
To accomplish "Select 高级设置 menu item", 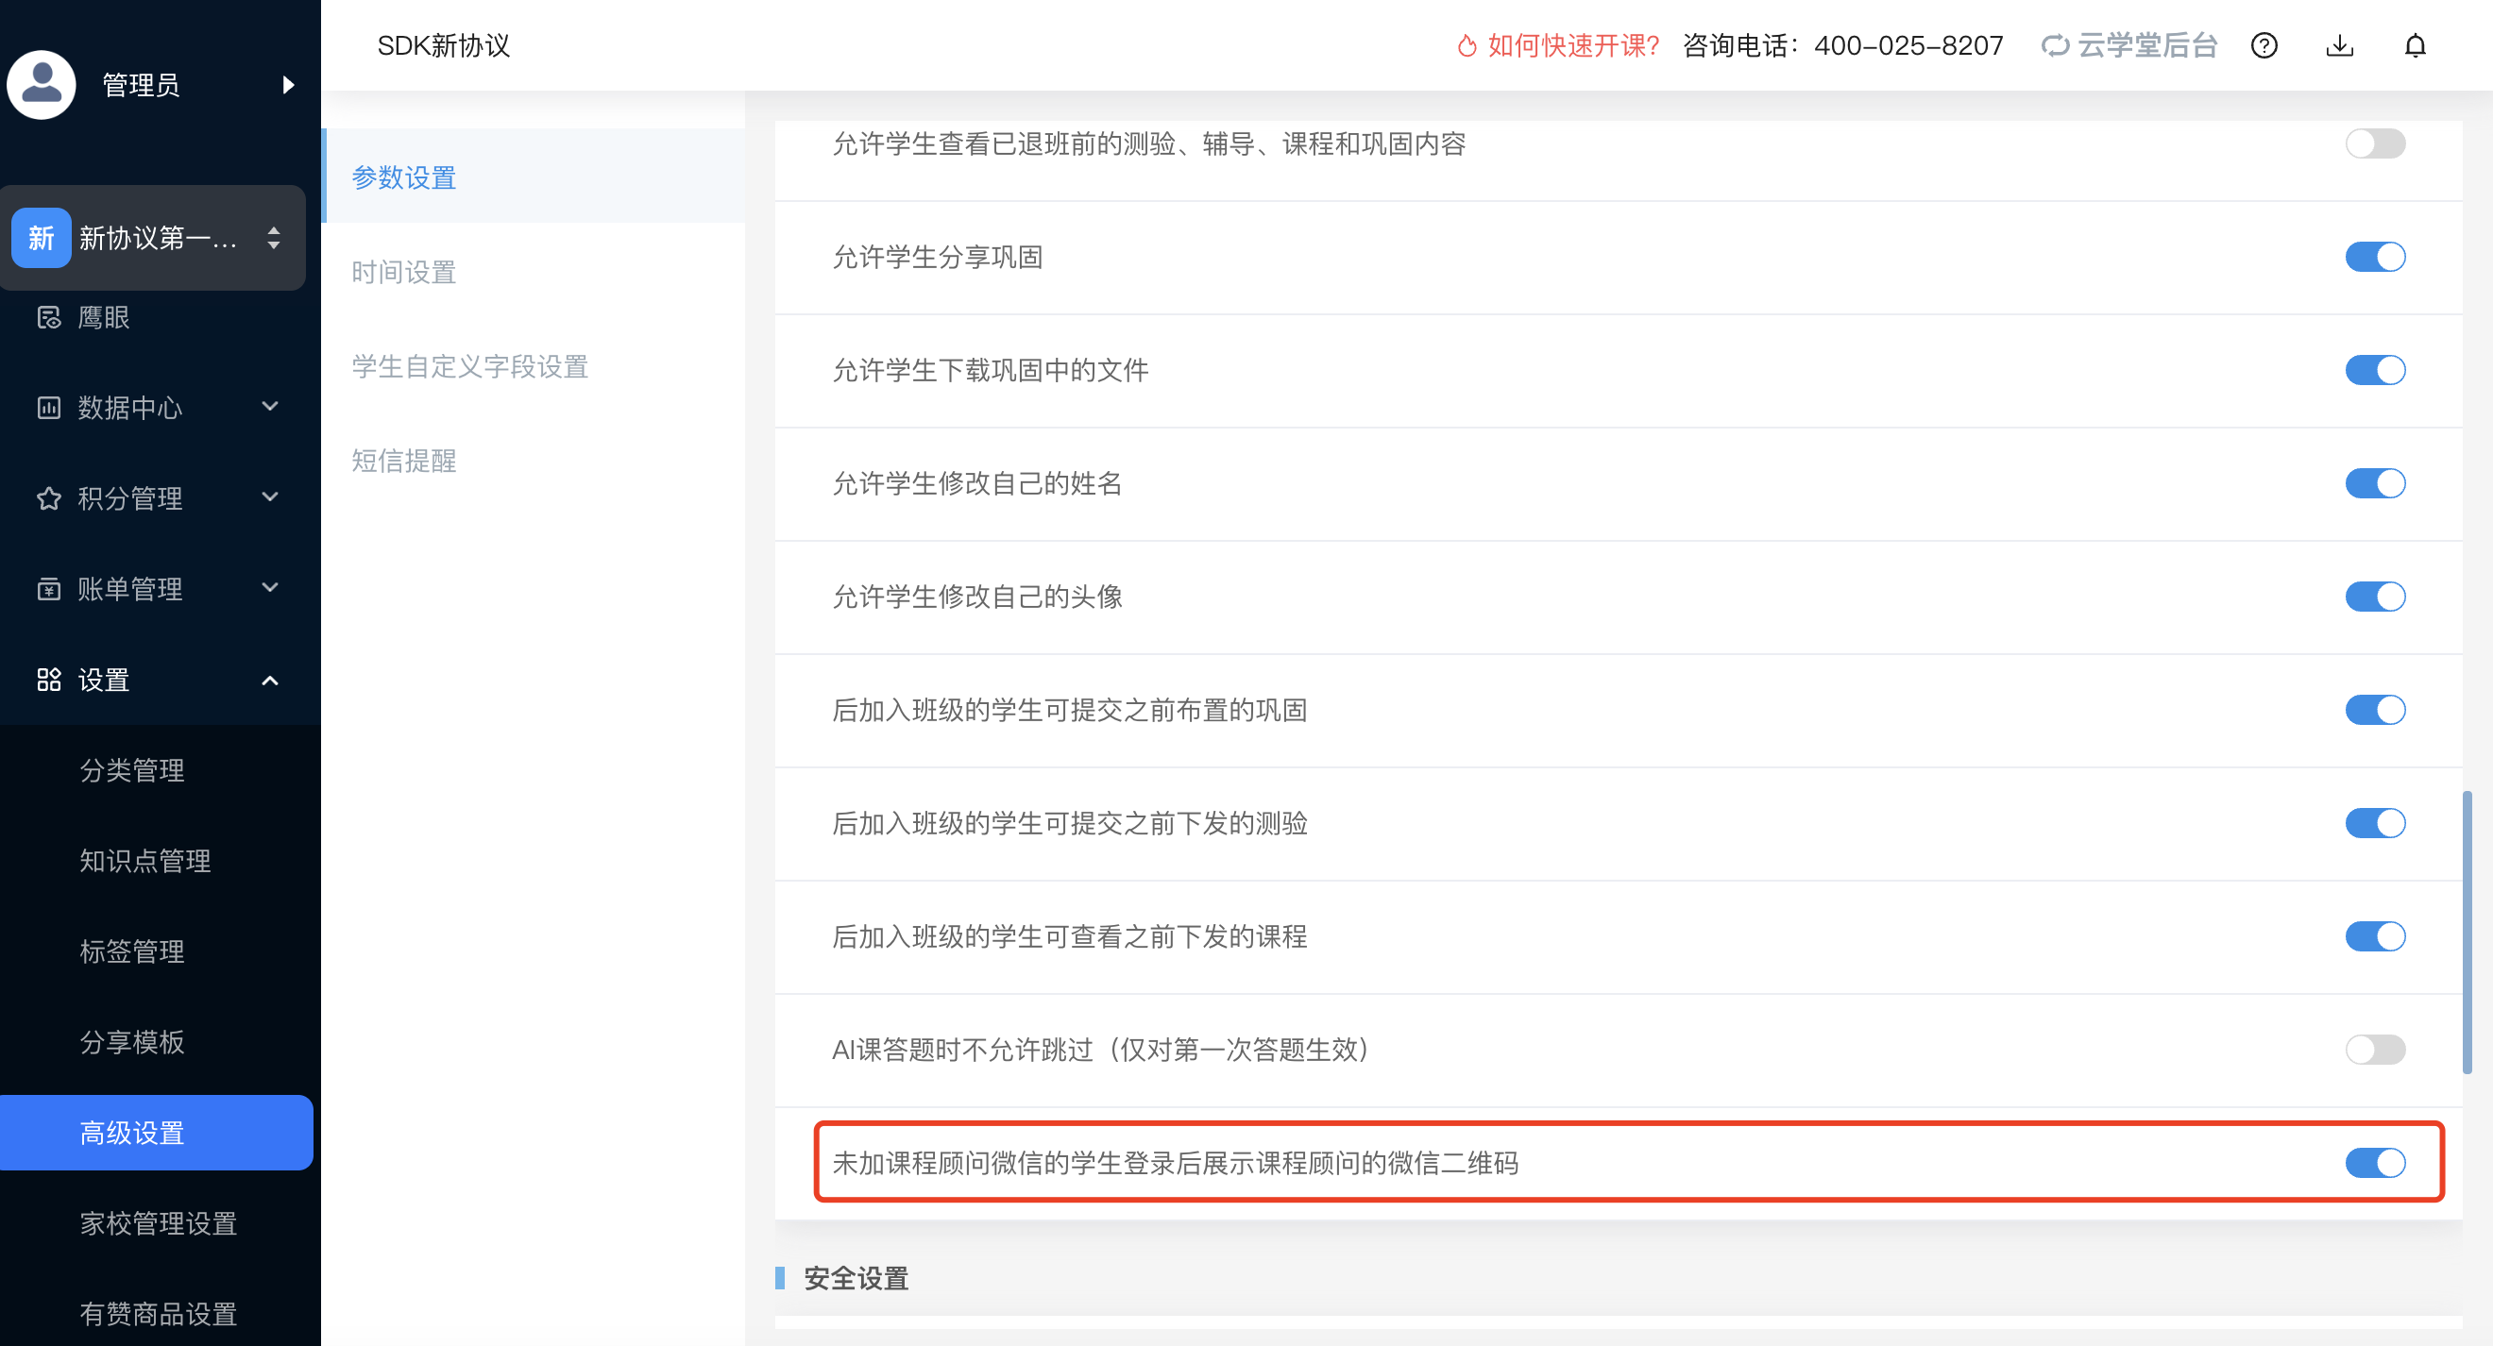I will tap(157, 1132).
